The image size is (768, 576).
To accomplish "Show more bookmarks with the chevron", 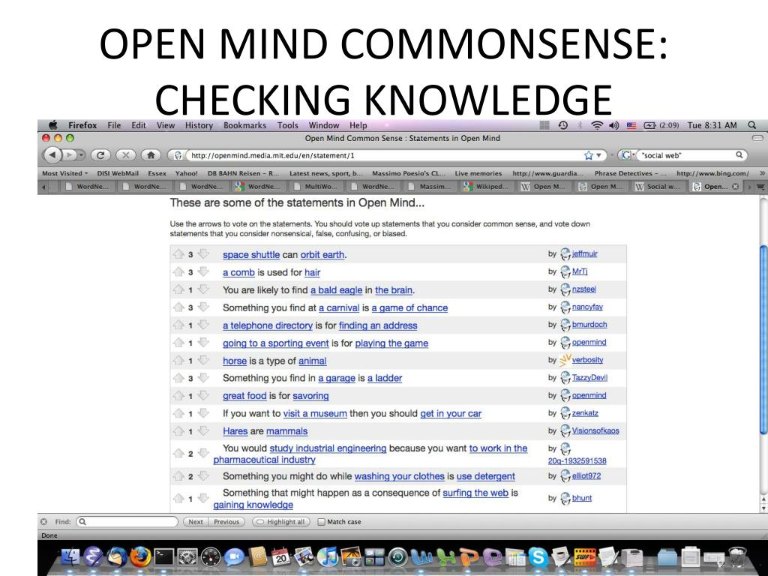I will pos(762,173).
